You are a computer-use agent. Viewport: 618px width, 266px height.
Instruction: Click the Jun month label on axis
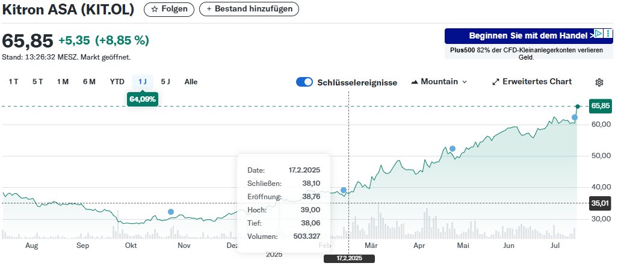click(x=509, y=246)
